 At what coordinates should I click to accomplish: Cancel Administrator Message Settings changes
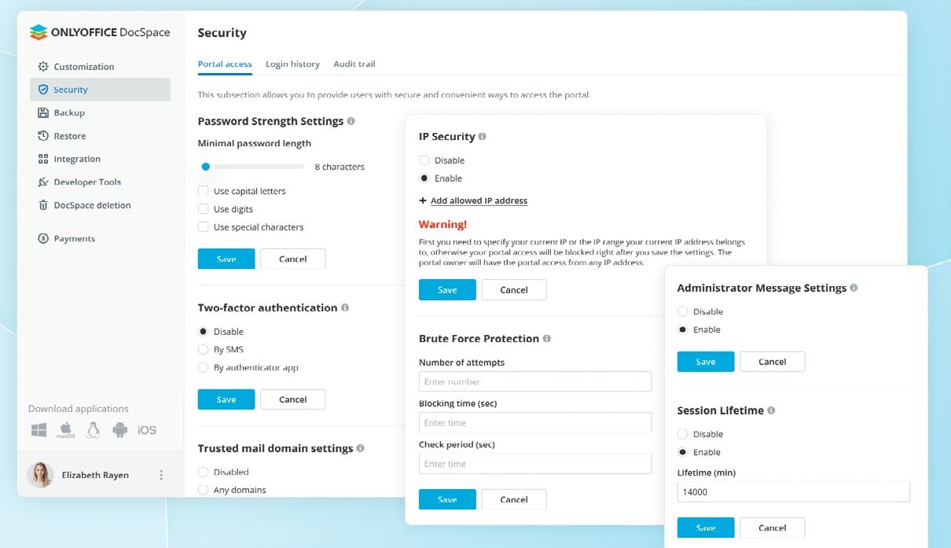tap(773, 362)
